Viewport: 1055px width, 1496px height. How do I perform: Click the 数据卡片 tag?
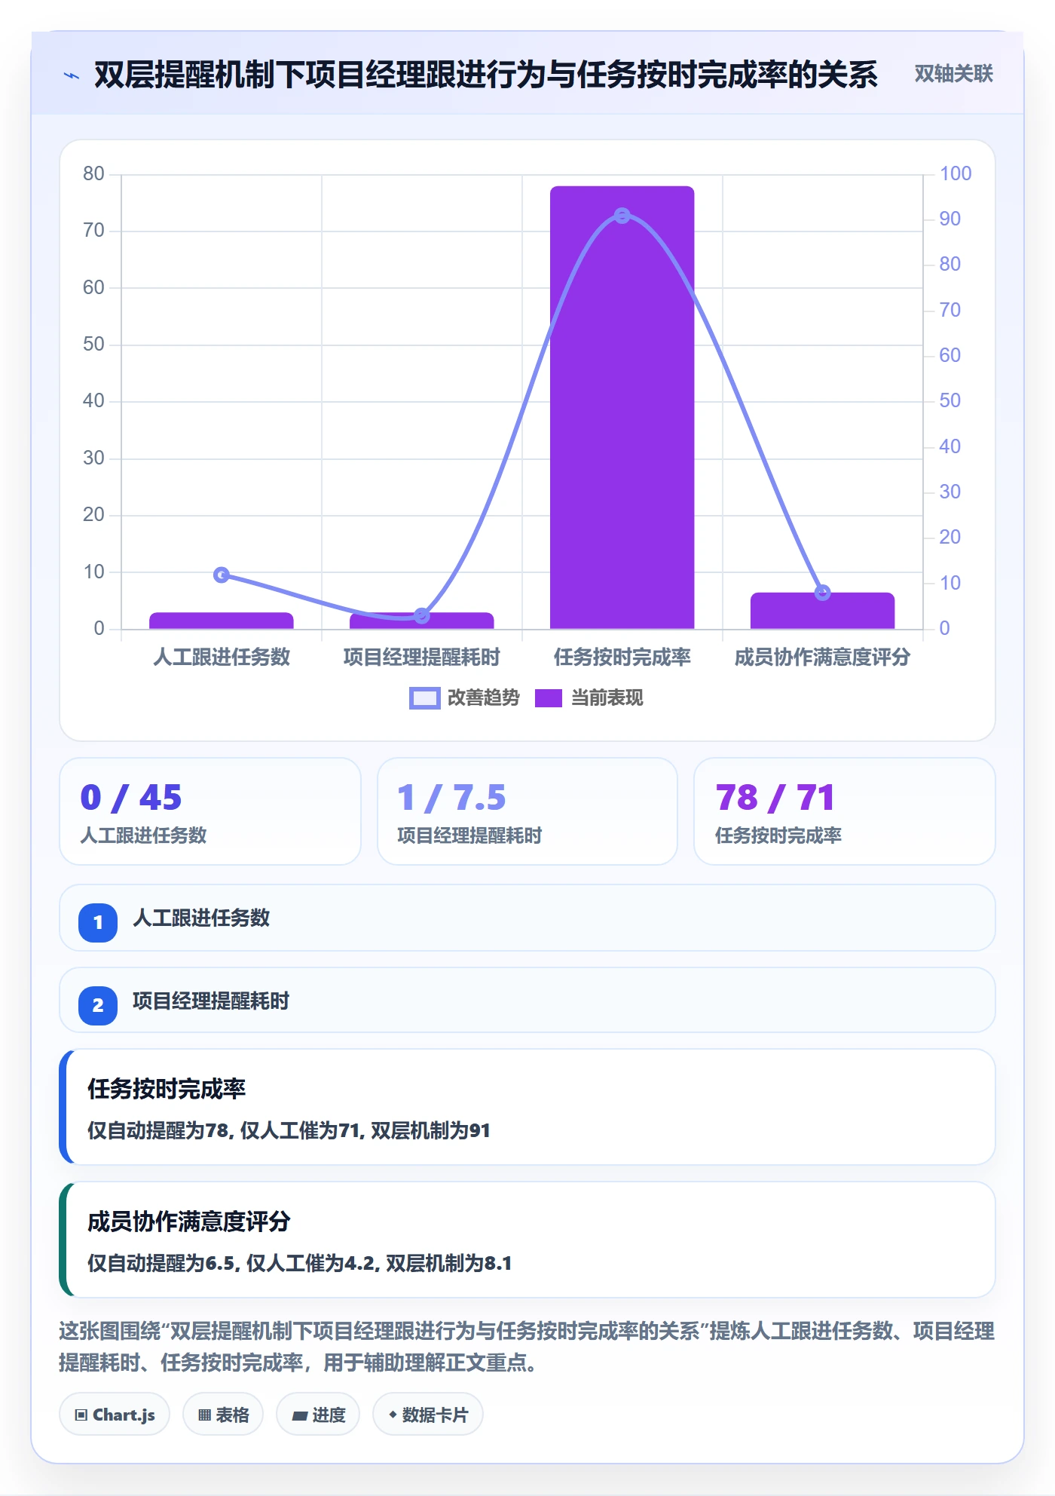(428, 1415)
